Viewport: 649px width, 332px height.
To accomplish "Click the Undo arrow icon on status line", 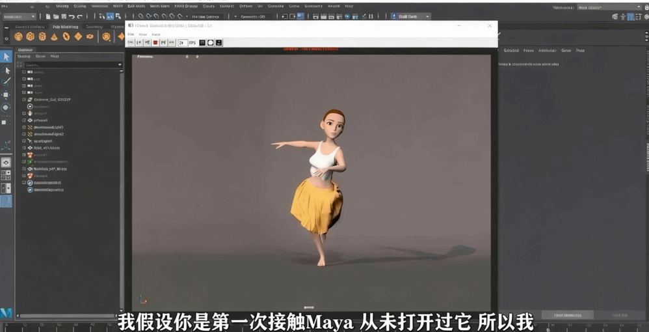I will click(x=72, y=16).
